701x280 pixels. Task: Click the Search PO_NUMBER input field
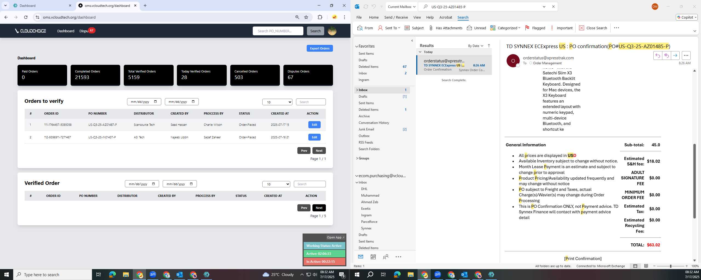pyautogui.click(x=278, y=31)
